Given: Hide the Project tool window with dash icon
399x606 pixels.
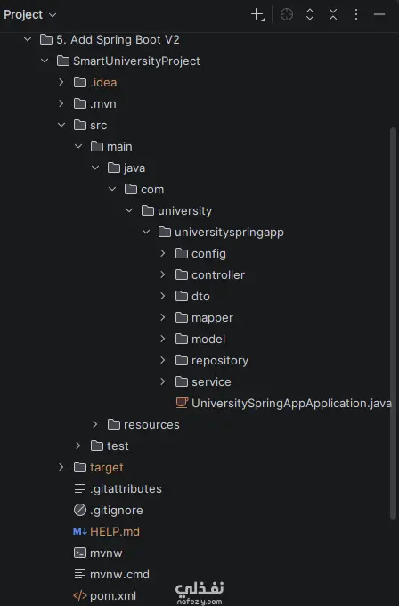Looking at the screenshot, I should pyautogui.click(x=379, y=14).
